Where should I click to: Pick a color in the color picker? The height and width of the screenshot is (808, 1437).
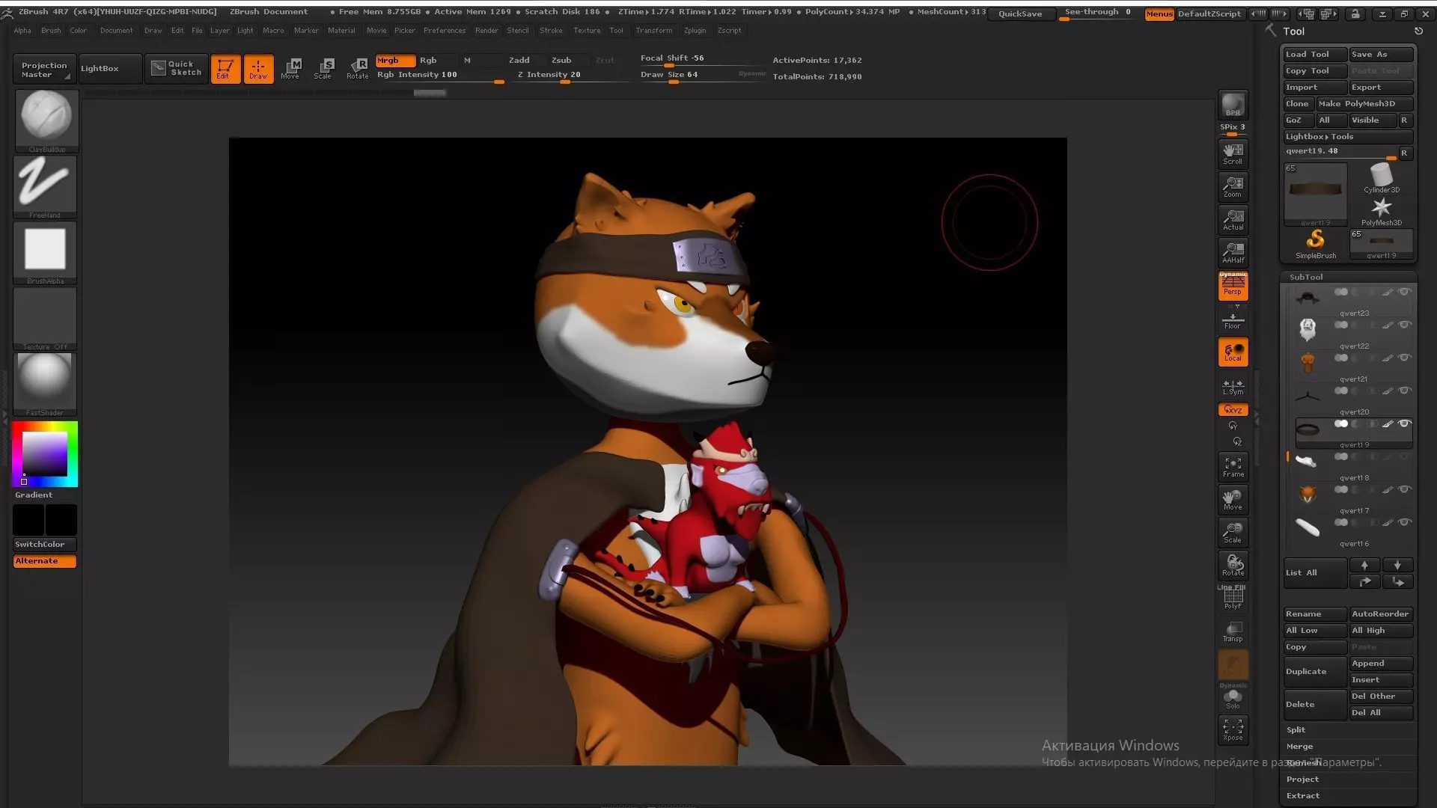pos(44,454)
